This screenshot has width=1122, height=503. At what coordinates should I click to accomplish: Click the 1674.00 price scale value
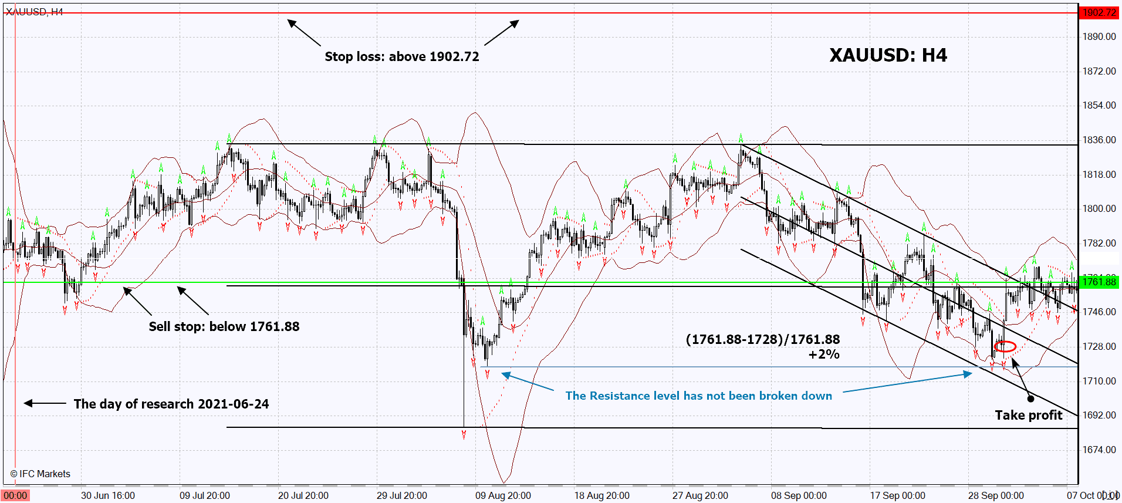click(x=1099, y=450)
